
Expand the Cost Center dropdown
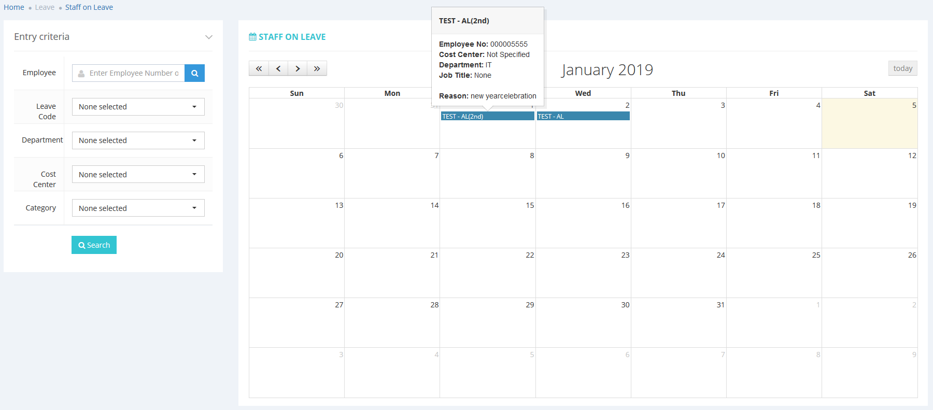point(138,175)
